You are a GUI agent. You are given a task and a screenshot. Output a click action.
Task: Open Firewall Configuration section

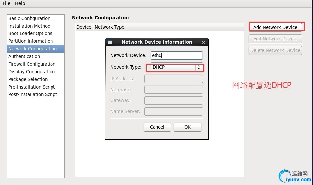coord(32,64)
